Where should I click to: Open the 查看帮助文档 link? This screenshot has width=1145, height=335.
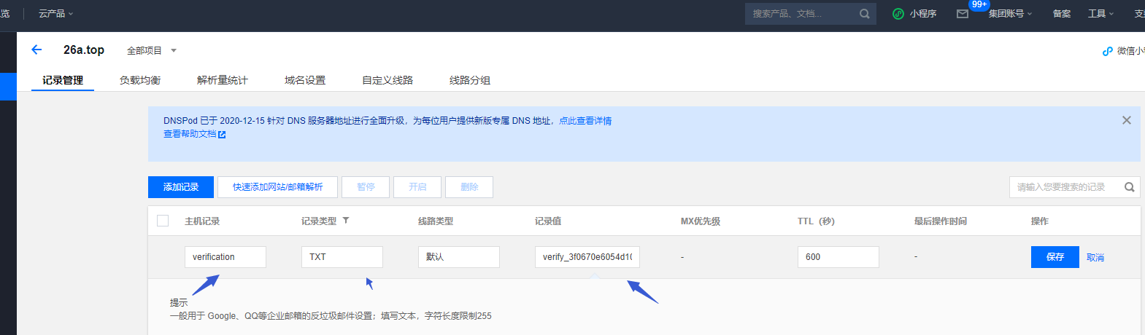190,134
